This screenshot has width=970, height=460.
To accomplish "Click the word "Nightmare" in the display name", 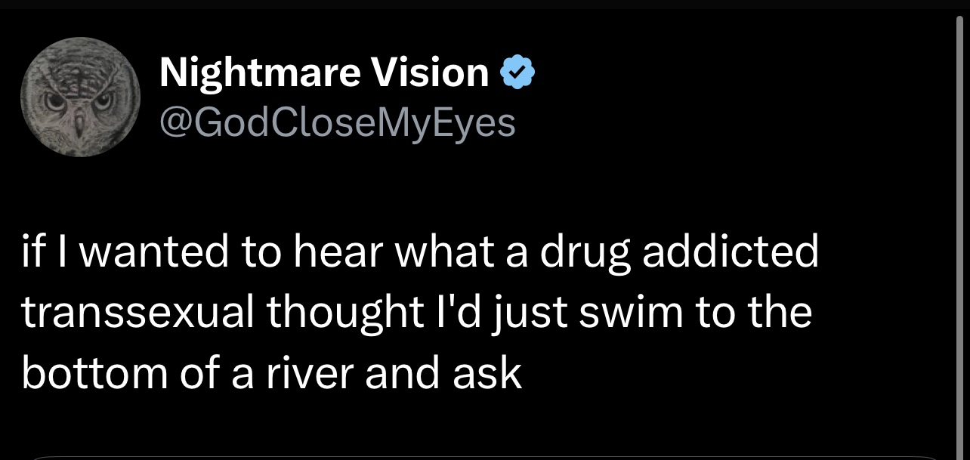I will click(x=260, y=74).
